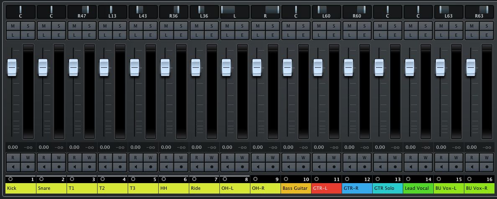This screenshot has height=199, width=497.
Task: Mute the GTR-R channel
Action: tap(349, 26)
